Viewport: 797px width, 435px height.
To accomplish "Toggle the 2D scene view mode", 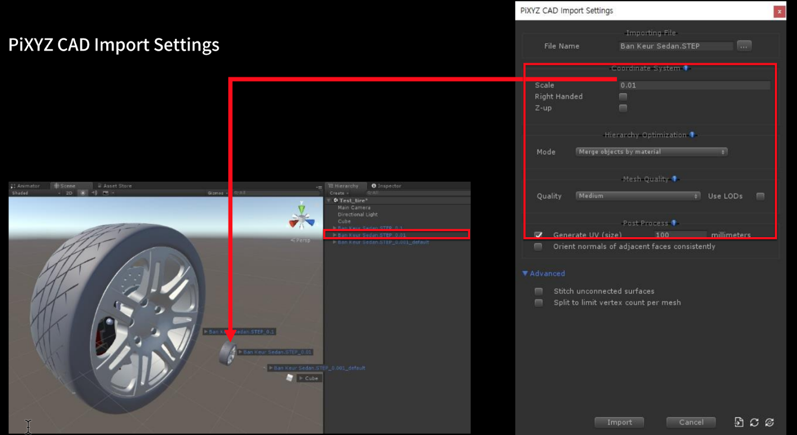I will pyautogui.click(x=69, y=193).
